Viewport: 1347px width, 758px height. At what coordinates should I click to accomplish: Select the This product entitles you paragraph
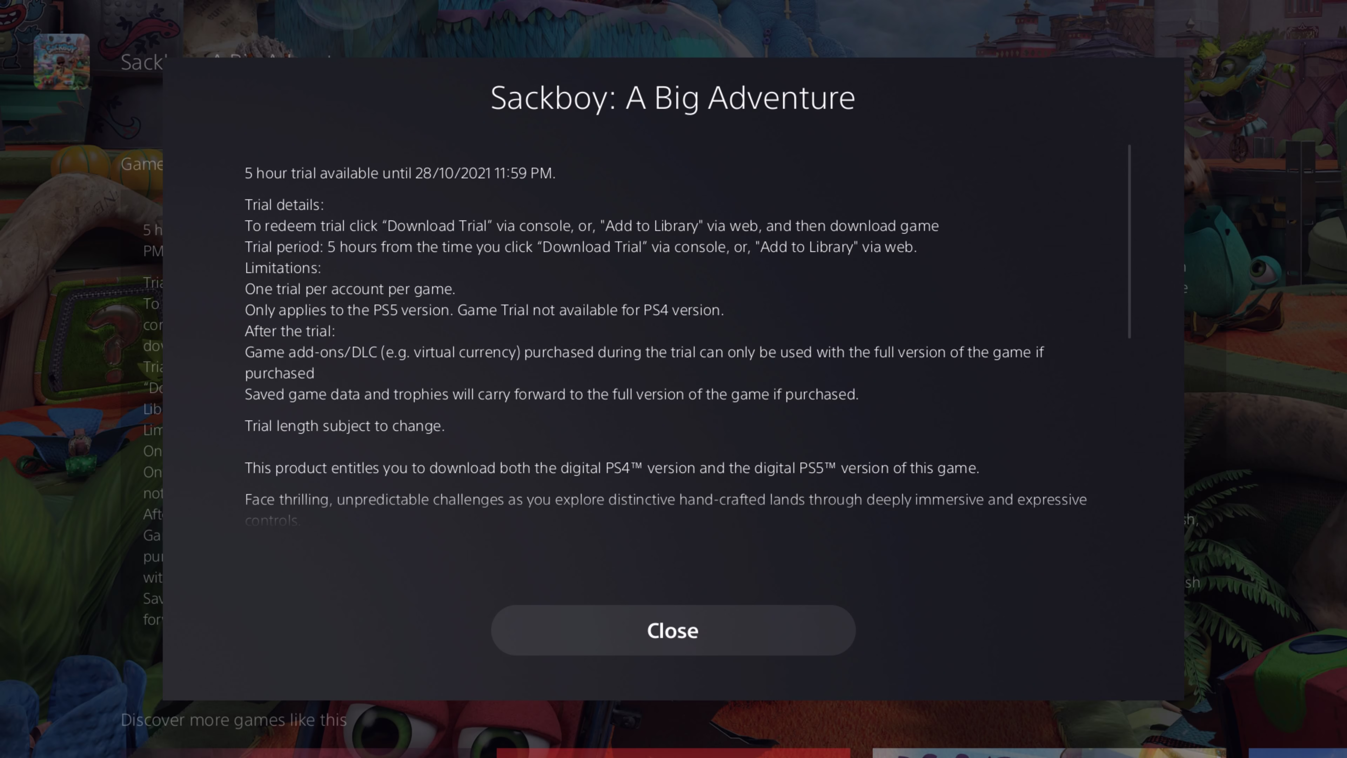coord(612,468)
